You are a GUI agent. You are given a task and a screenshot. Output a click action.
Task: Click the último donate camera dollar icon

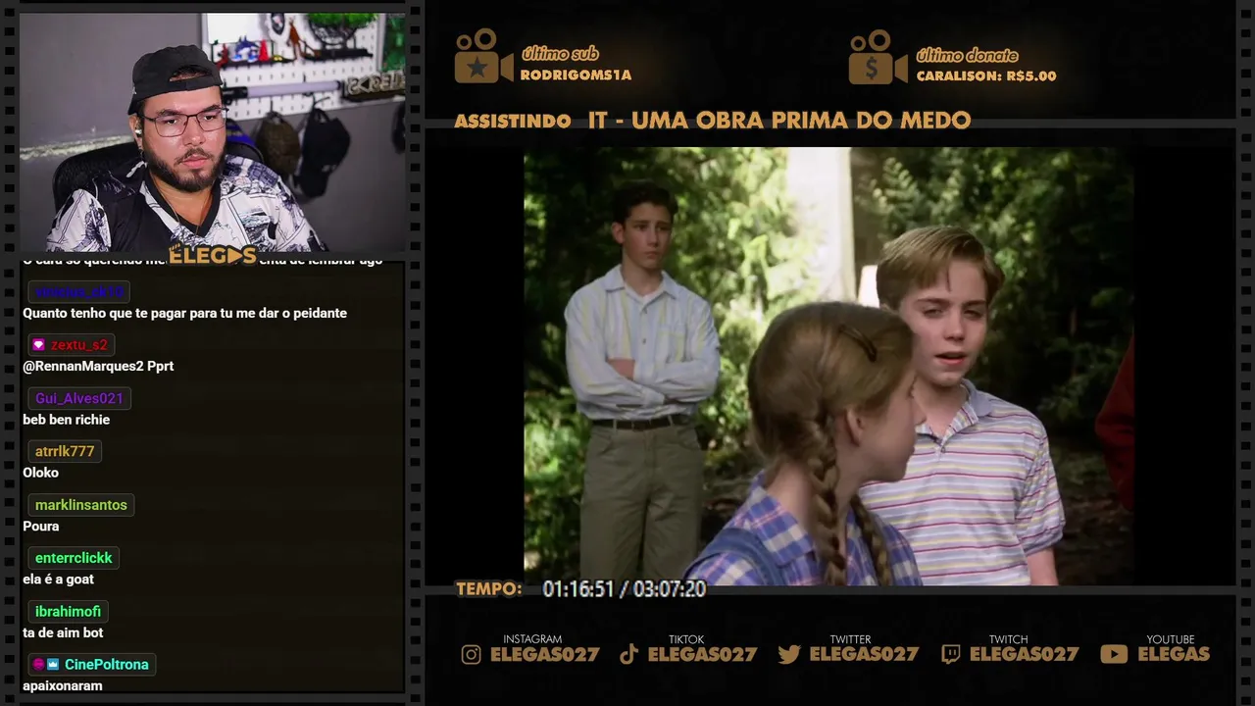point(878,57)
